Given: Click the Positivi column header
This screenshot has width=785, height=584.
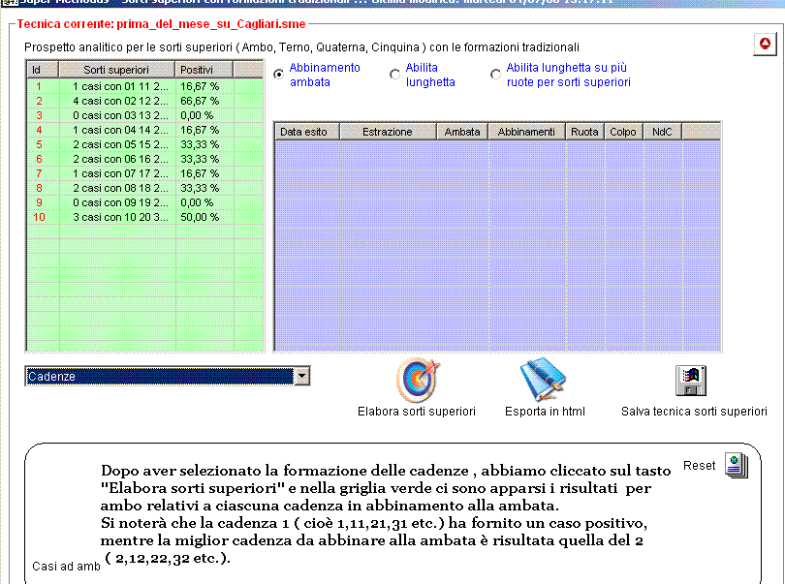Looking at the screenshot, I should [x=204, y=70].
